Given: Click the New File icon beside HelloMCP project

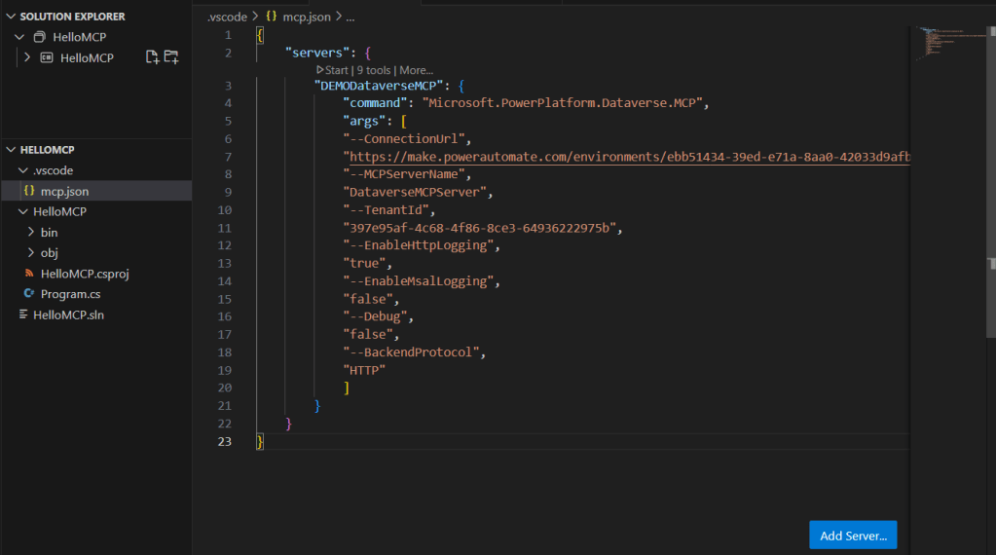Looking at the screenshot, I should pos(152,57).
